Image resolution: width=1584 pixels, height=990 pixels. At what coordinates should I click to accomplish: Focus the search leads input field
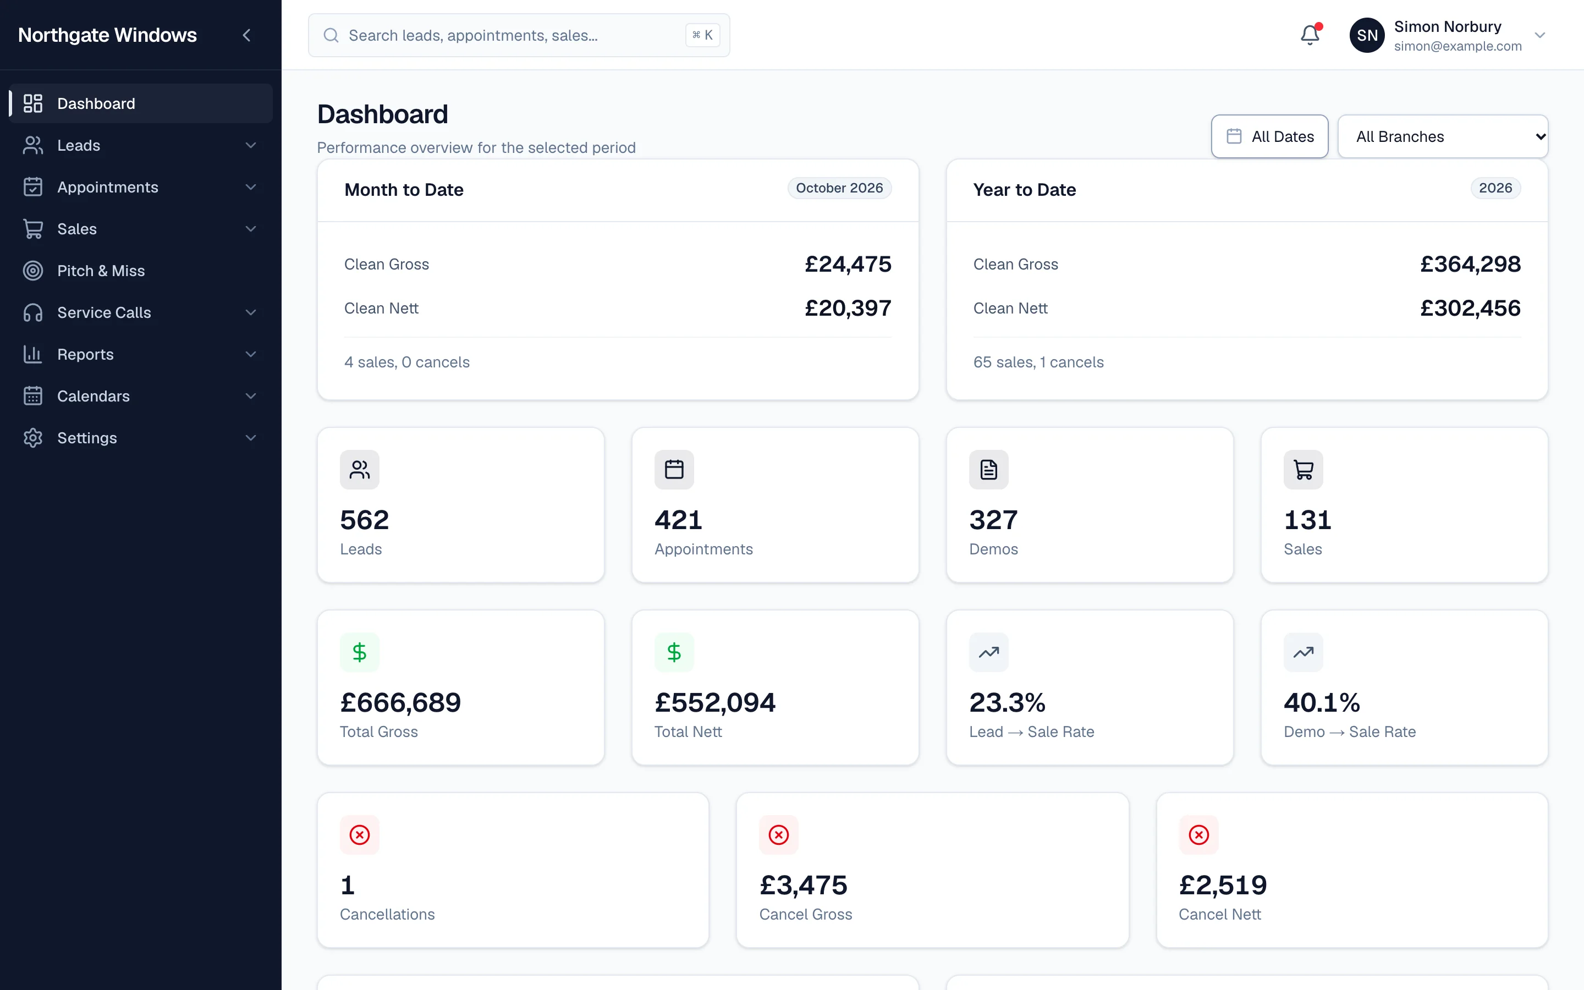point(519,35)
